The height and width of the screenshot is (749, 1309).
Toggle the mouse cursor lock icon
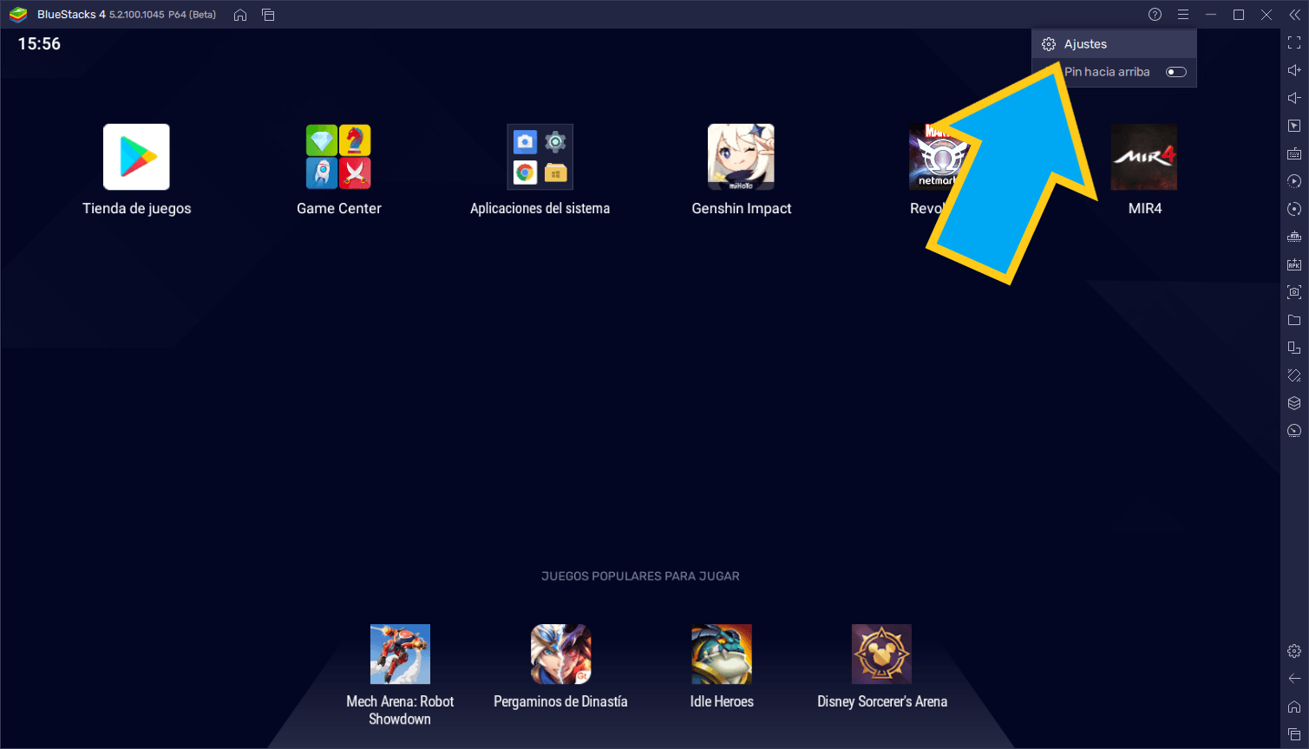[1294, 126]
